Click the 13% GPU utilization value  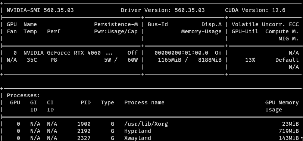250,60
